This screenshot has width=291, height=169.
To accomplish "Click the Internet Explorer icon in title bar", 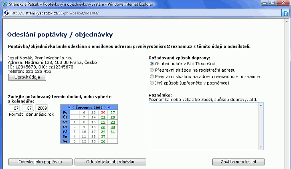I will click(x=5, y=4).
